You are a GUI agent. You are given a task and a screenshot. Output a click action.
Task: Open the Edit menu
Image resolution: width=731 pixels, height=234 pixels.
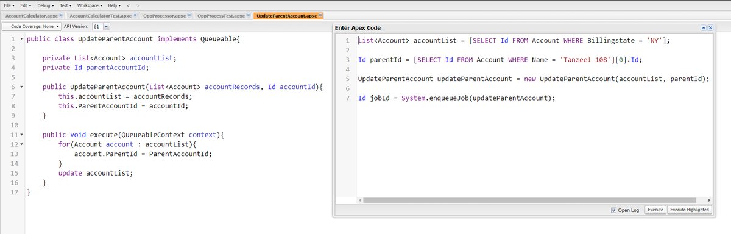coord(26,5)
